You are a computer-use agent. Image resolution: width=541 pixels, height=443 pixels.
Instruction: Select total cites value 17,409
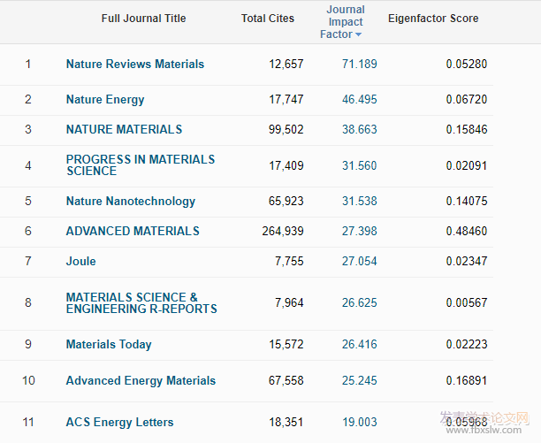286,166
